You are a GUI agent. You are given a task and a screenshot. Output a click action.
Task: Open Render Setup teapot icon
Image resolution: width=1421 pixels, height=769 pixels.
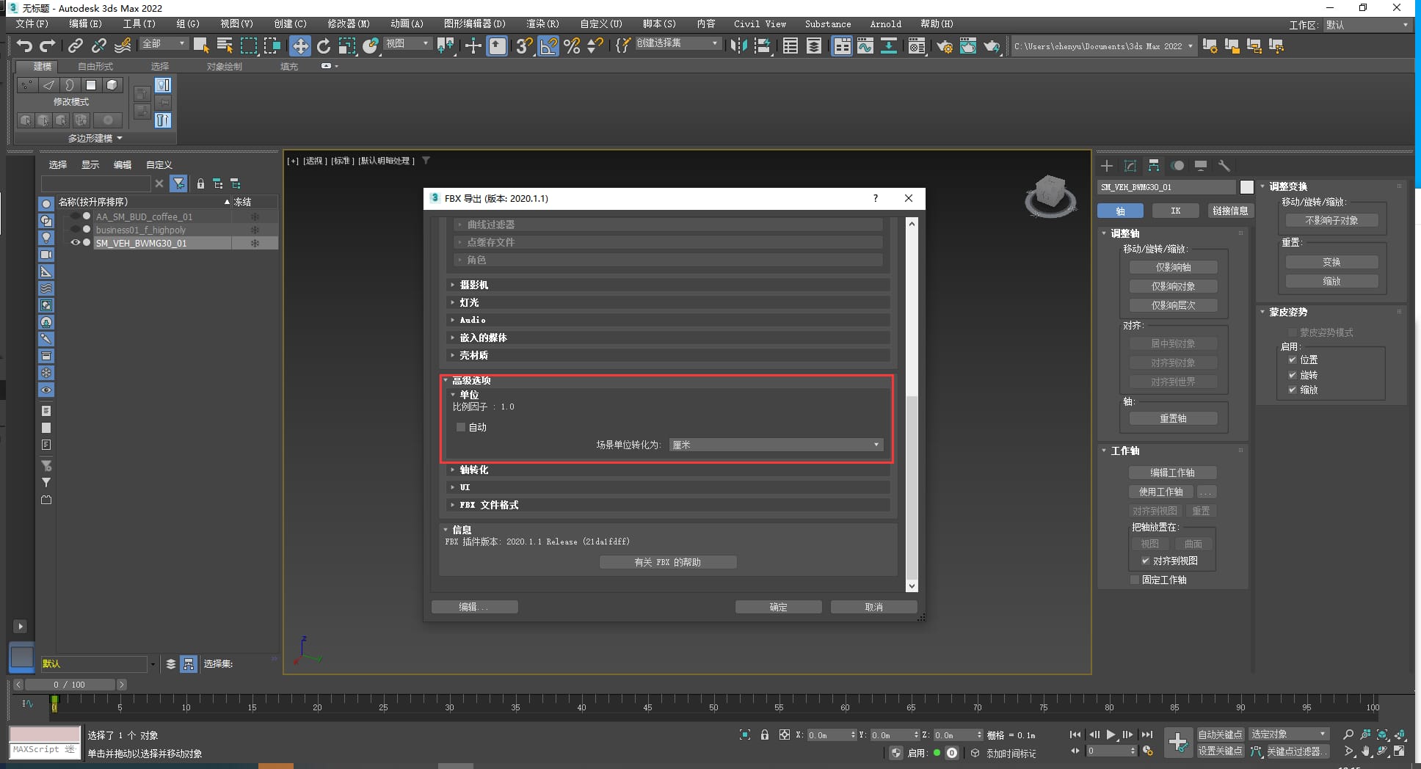click(x=945, y=46)
